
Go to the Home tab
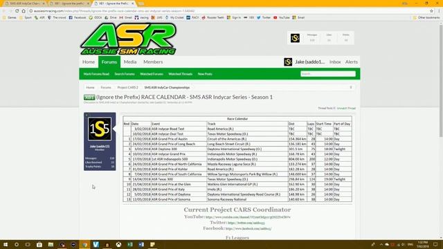(x=89, y=62)
